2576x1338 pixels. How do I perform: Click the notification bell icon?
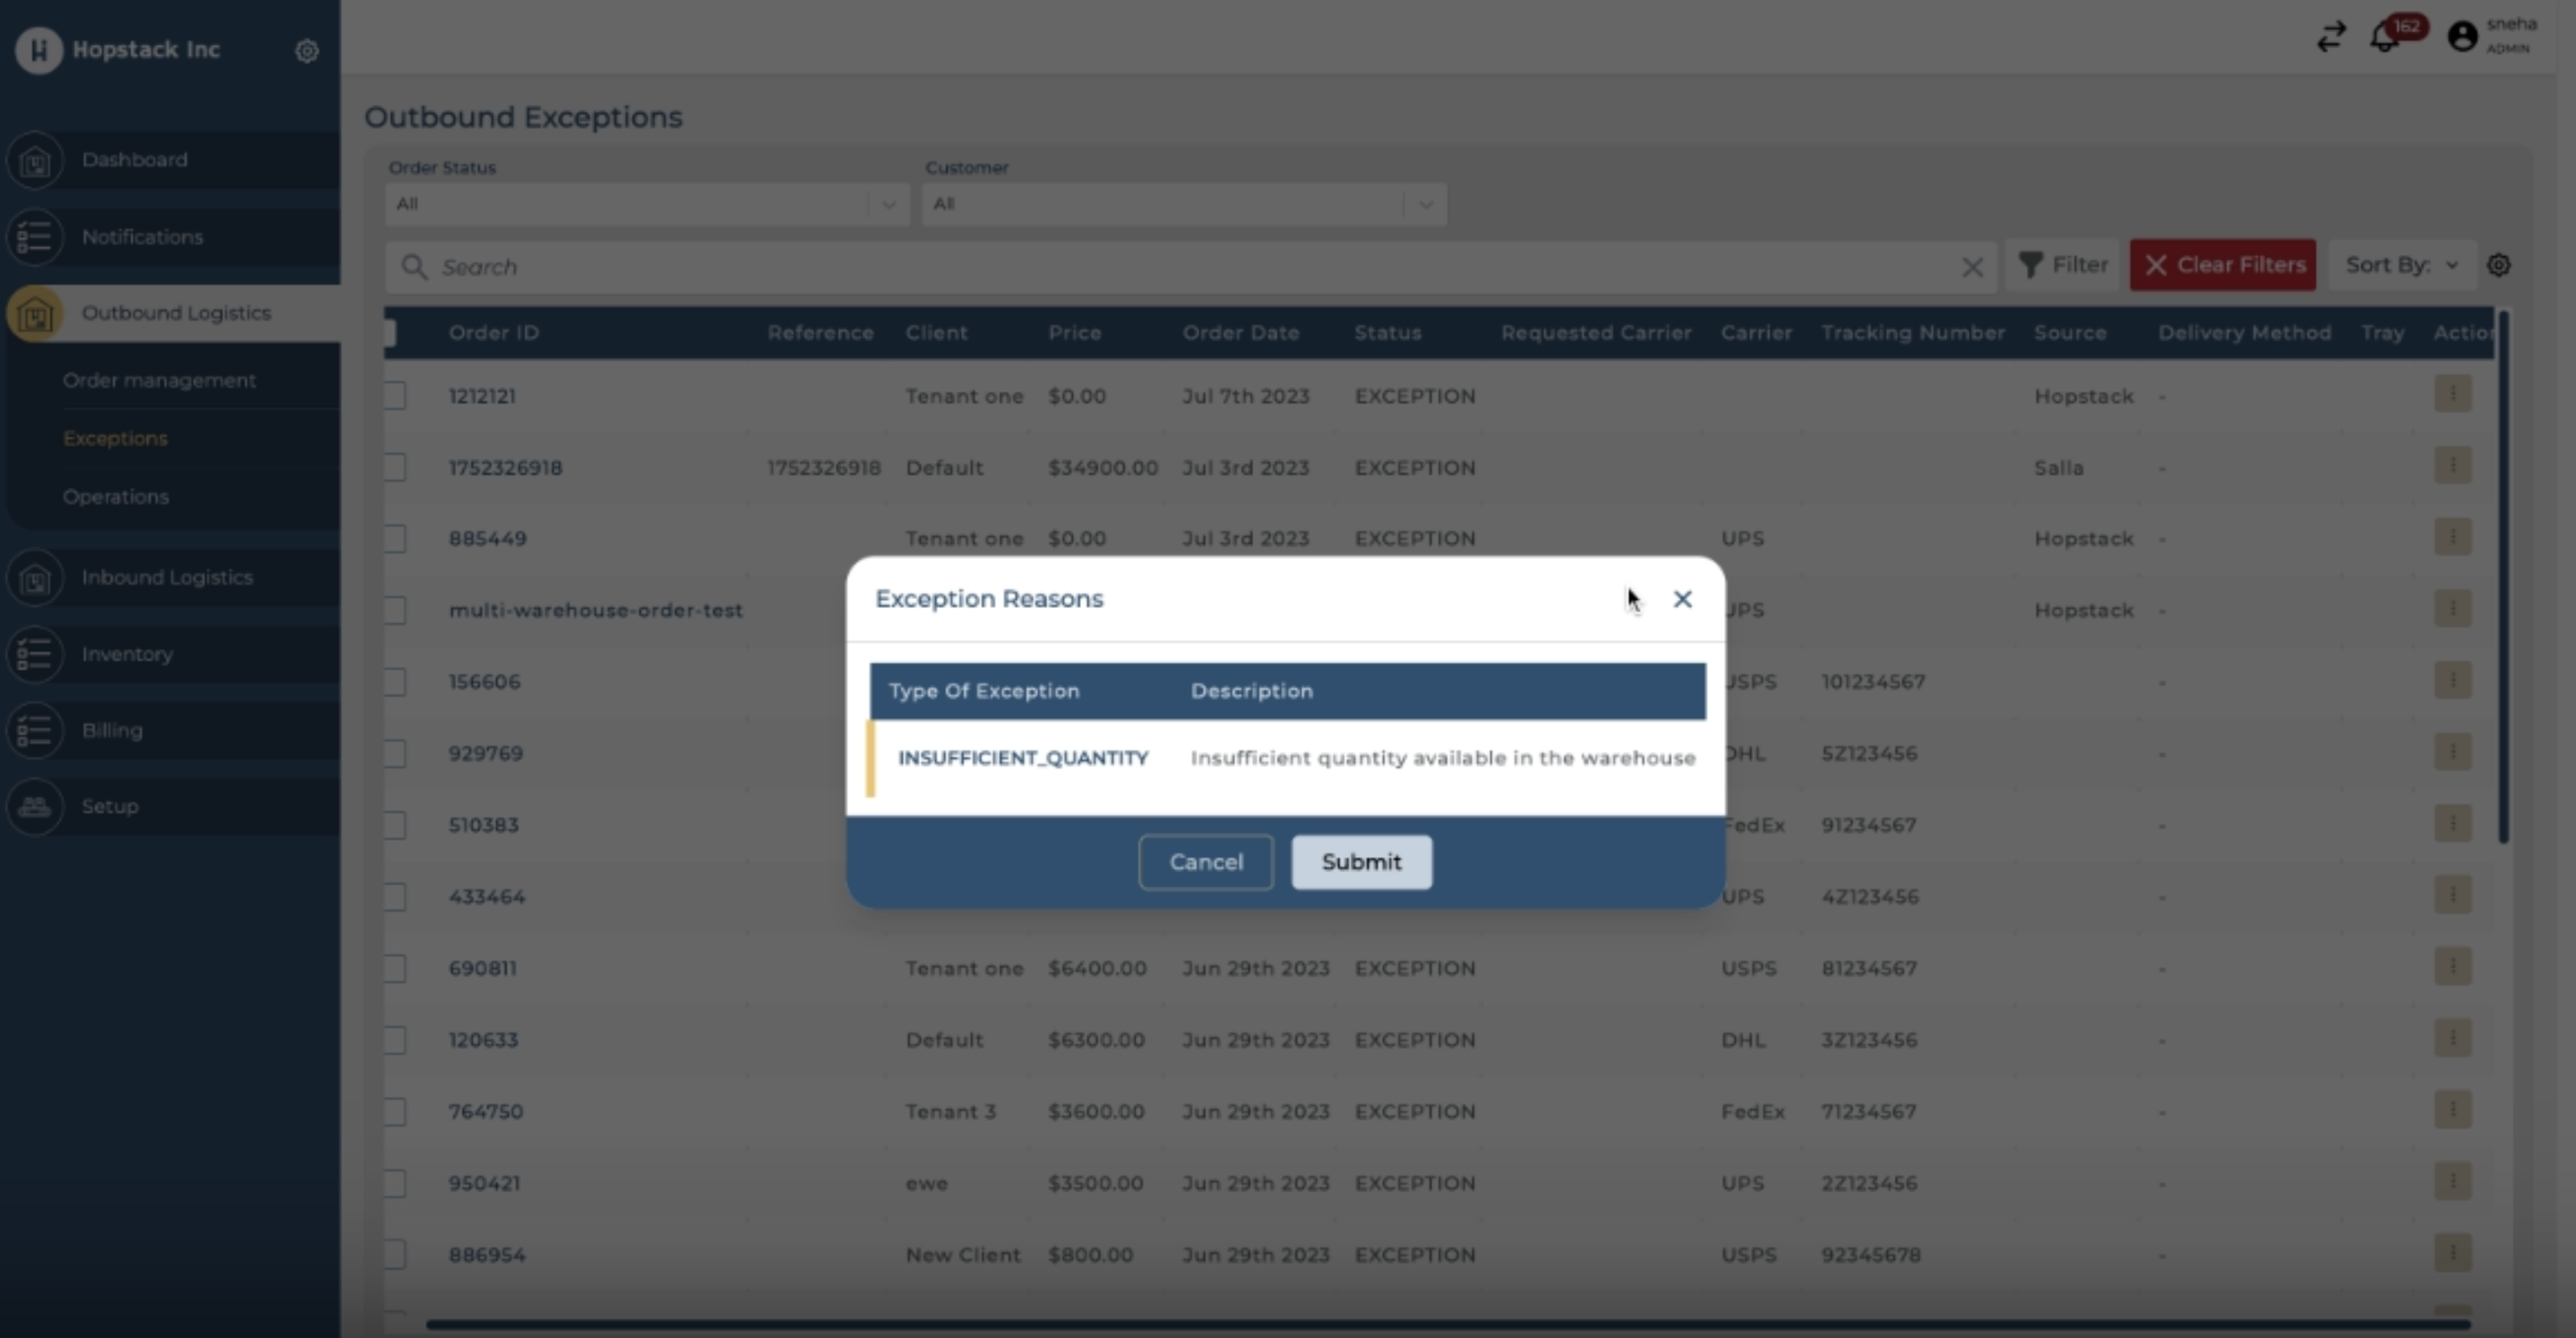click(2385, 38)
